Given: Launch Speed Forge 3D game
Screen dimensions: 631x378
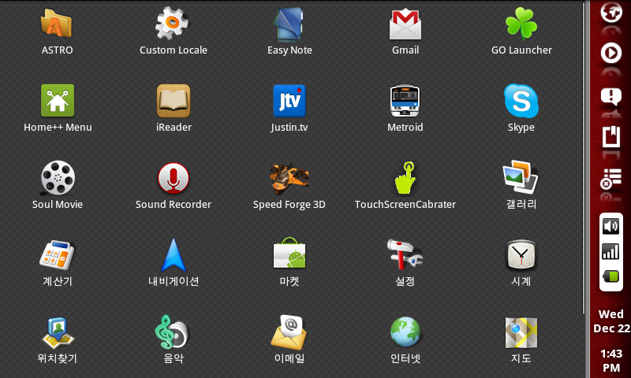Looking at the screenshot, I should pos(289,177).
